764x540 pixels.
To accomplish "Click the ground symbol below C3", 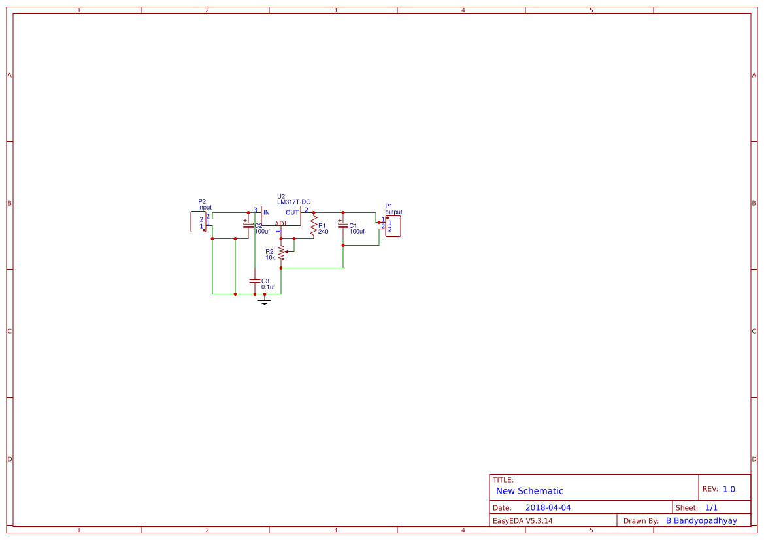I will pos(264,300).
